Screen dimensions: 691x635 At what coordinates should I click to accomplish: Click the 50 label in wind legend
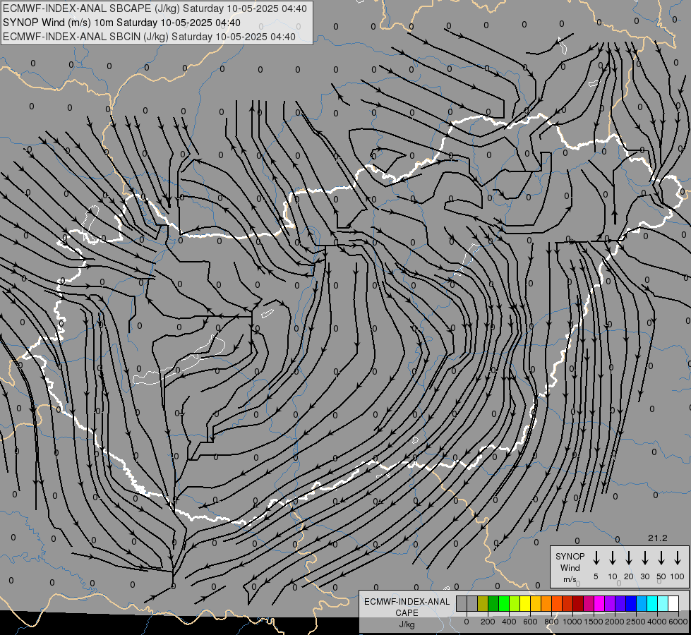(x=661, y=576)
